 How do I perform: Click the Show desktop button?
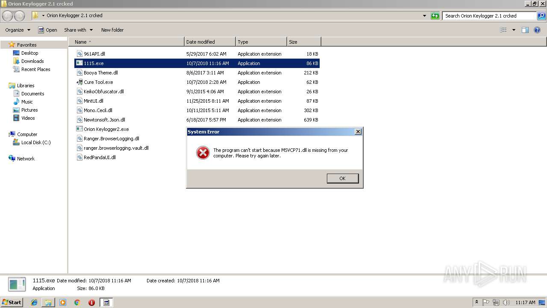pyautogui.click(x=543, y=302)
